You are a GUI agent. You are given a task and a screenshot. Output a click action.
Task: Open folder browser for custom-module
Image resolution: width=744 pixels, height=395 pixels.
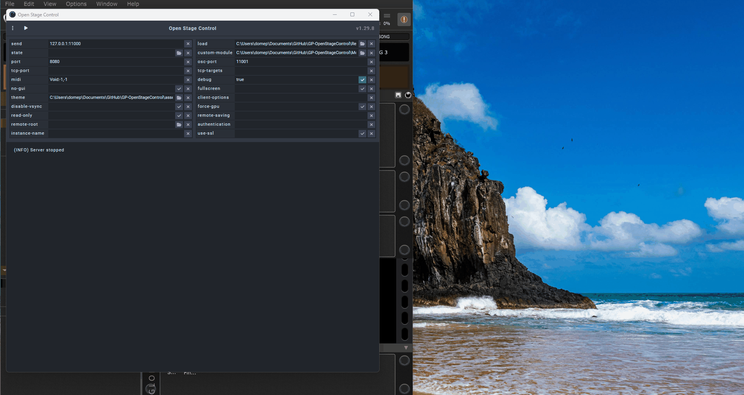point(362,53)
